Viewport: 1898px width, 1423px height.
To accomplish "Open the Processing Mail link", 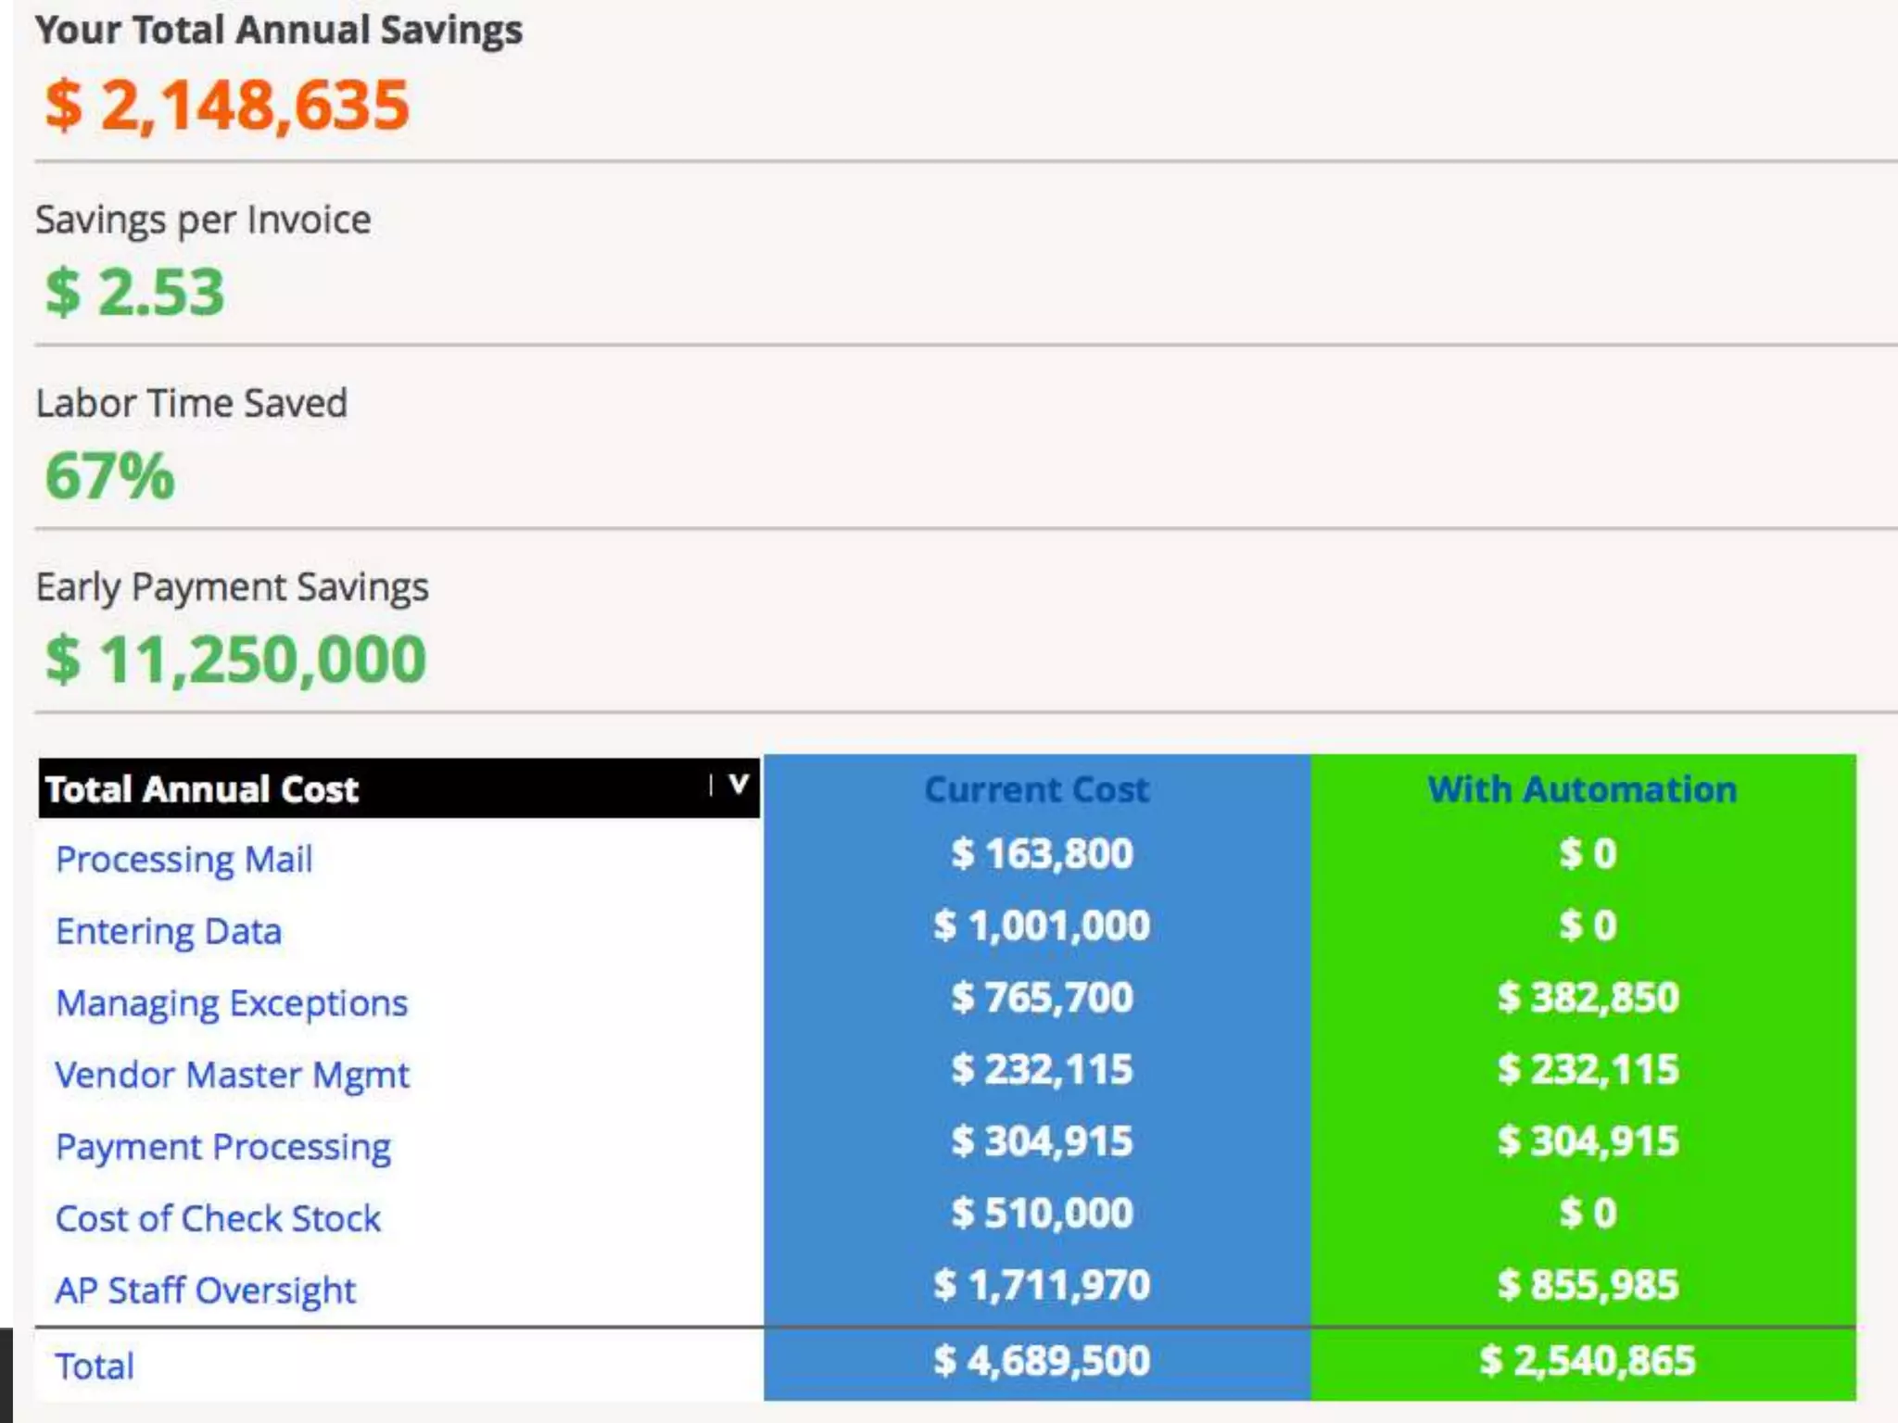I will pos(183,859).
